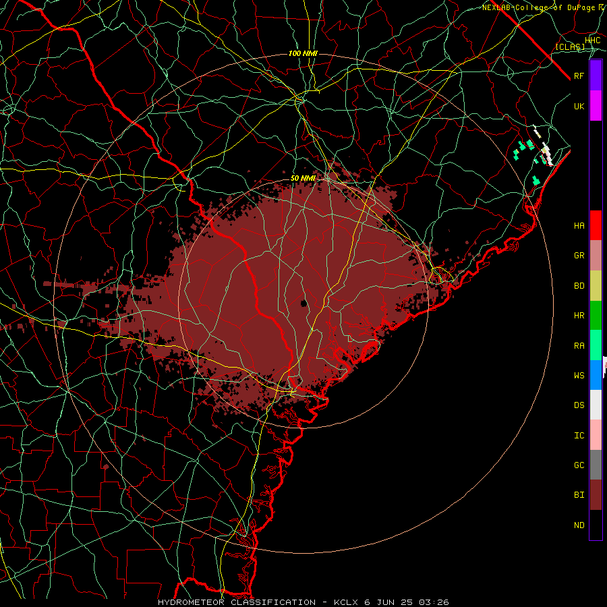Click the KCLX radar site identifier
This screenshot has width=607, height=607.
tap(347, 602)
